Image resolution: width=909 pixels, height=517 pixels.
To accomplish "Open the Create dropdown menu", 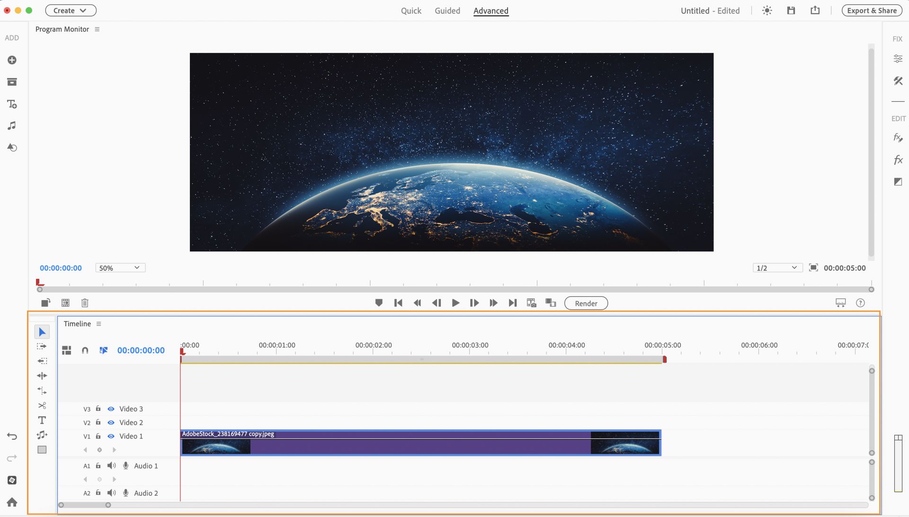I will [70, 10].
